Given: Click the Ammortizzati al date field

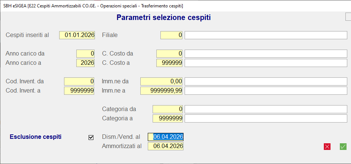Looking at the screenshot, I should pos(166,146).
